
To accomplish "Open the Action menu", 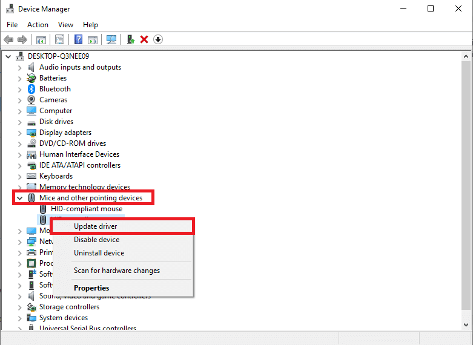I will [38, 25].
